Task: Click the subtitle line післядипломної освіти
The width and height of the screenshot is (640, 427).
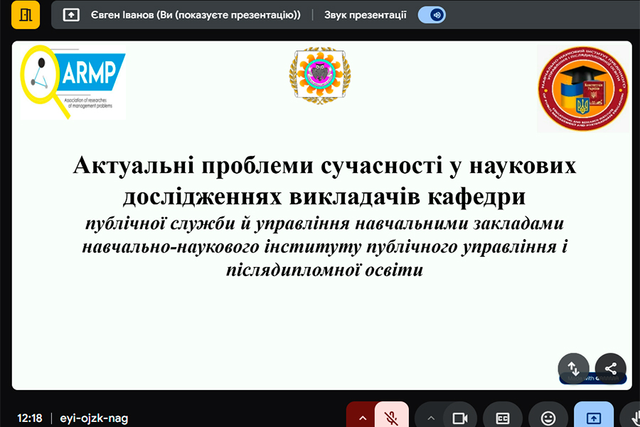Action: 324,270
